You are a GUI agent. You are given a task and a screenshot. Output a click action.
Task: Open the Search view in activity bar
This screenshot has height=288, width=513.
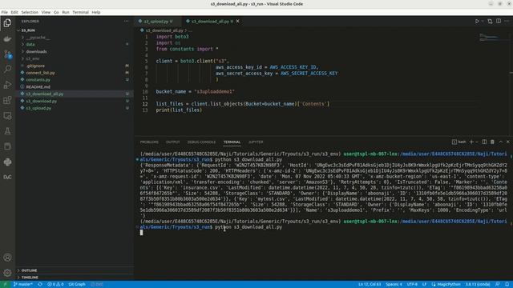[x=7, y=70]
